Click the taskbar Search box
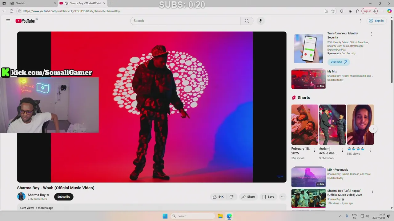 tap(192, 216)
